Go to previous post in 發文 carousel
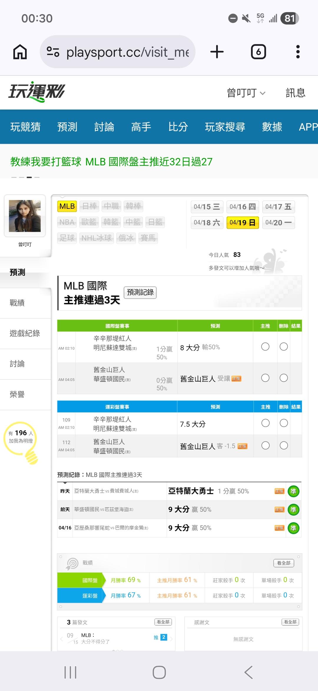 click(62, 639)
